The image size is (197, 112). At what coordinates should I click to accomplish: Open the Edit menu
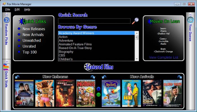click(17, 10)
